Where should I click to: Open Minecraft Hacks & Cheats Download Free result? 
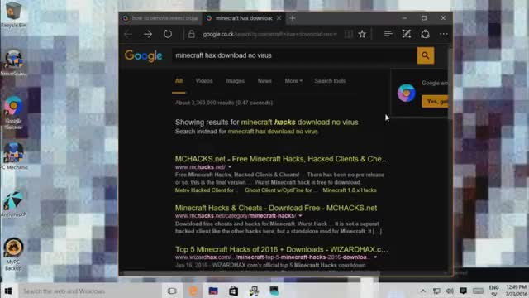pos(276,208)
